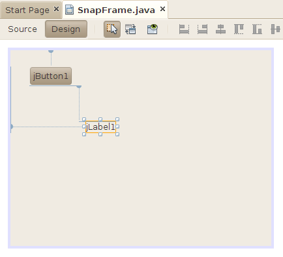Center components vertically icon
The image size is (283, 257).
[275, 29]
